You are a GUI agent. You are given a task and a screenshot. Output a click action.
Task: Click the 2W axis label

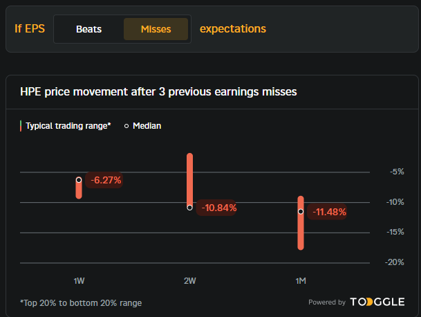click(x=190, y=281)
